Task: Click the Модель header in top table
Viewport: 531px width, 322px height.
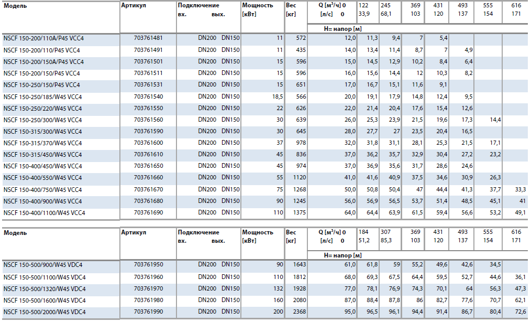Action: (x=16, y=6)
